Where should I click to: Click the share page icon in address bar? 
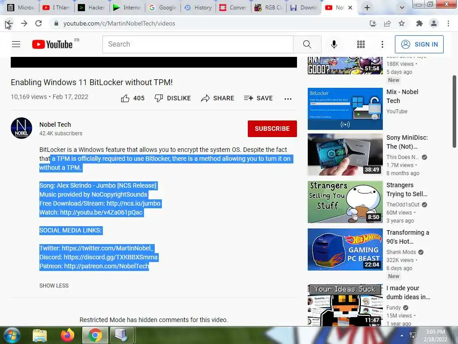coord(387,23)
